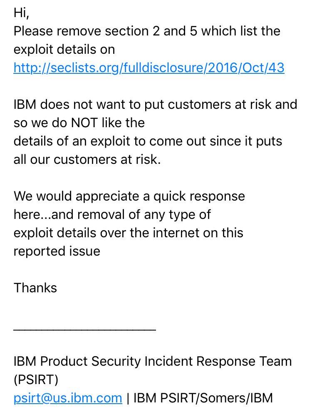The height and width of the screenshot is (412, 312).
Task: Click the line "details of an exploit to come out"
Action: [148, 141]
